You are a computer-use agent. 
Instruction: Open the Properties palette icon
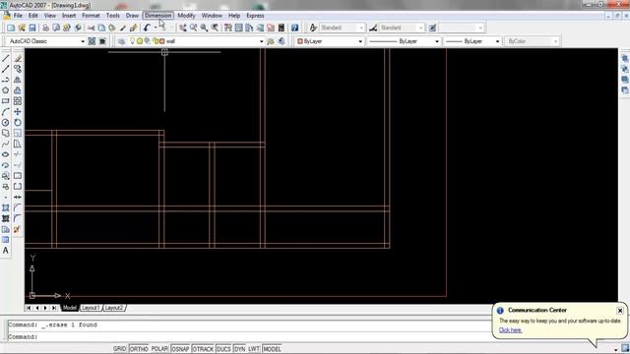[x=228, y=28]
